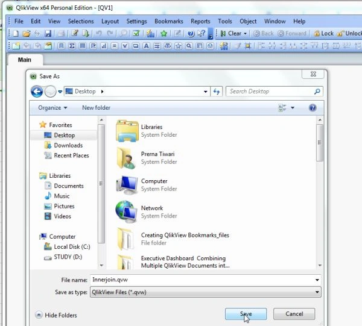
Task: Open the Save as type combo box
Action: click(206, 292)
